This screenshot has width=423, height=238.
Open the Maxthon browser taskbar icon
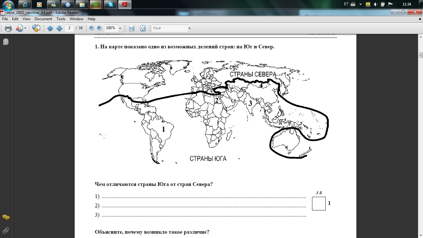[68, 5]
